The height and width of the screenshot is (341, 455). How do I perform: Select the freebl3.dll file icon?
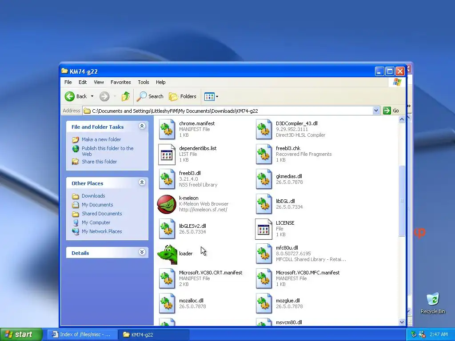pos(167,179)
